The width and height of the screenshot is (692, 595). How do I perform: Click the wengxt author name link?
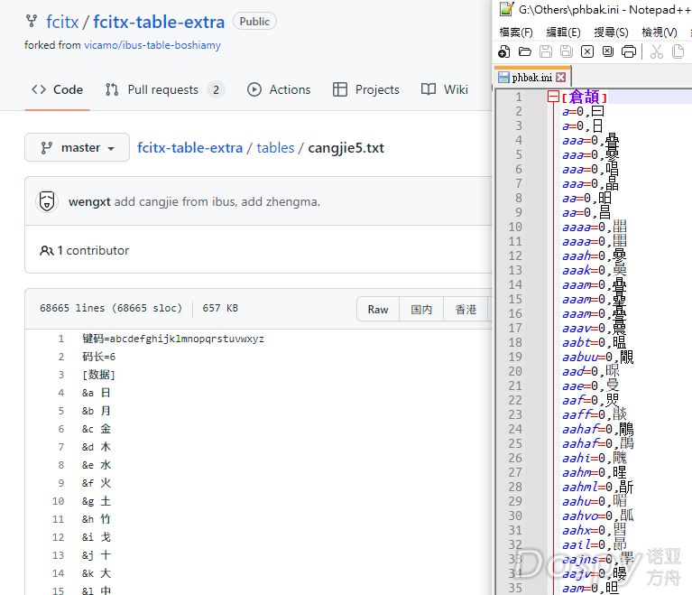tap(89, 202)
